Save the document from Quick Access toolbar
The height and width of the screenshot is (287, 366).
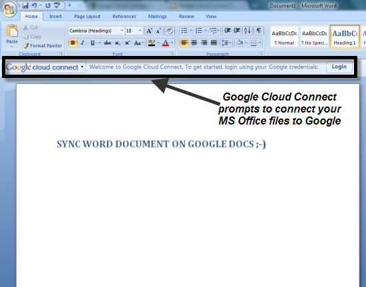pos(25,5)
